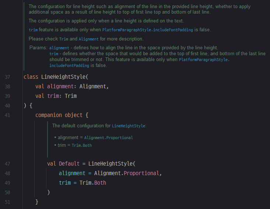The height and width of the screenshot is (209, 270).
Task: Click 'Trim' before '.Both' on line 49
Action: [x=85, y=183]
